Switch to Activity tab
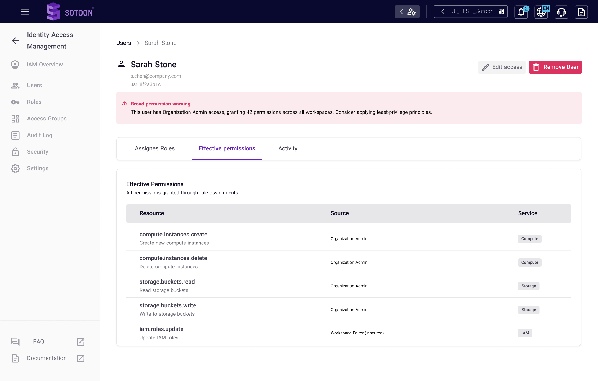This screenshot has width=598, height=381. (x=288, y=148)
